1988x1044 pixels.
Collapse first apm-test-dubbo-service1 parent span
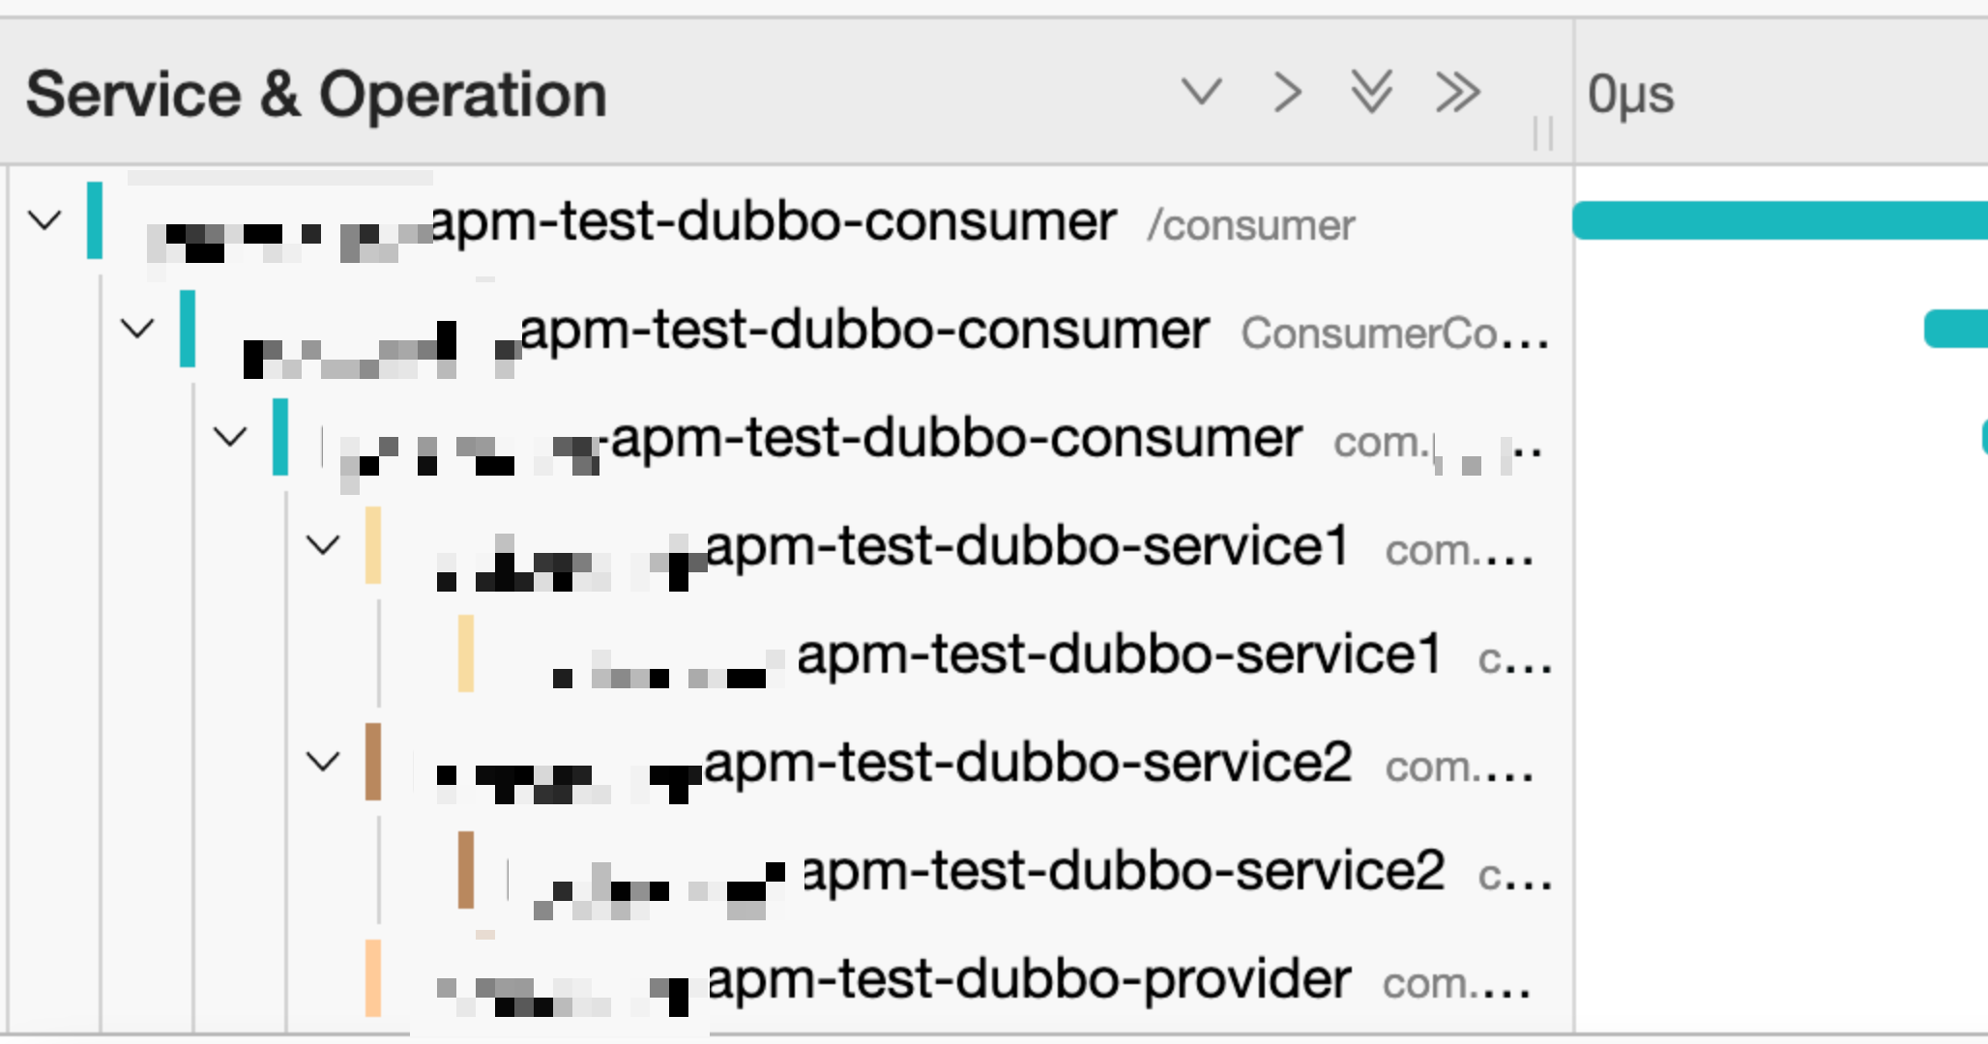[x=323, y=545]
